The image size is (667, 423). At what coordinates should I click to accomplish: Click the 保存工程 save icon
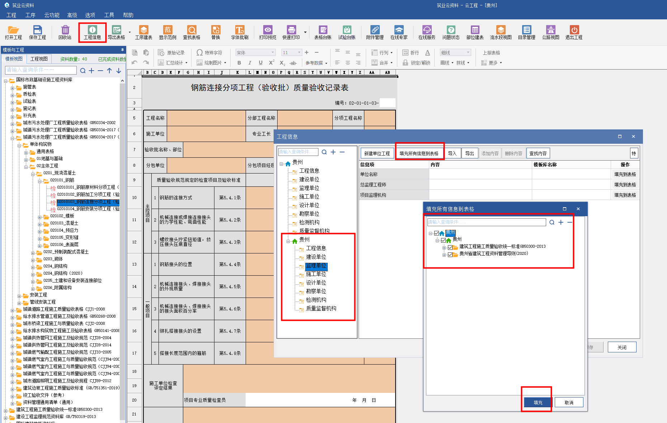(x=37, y=32)
